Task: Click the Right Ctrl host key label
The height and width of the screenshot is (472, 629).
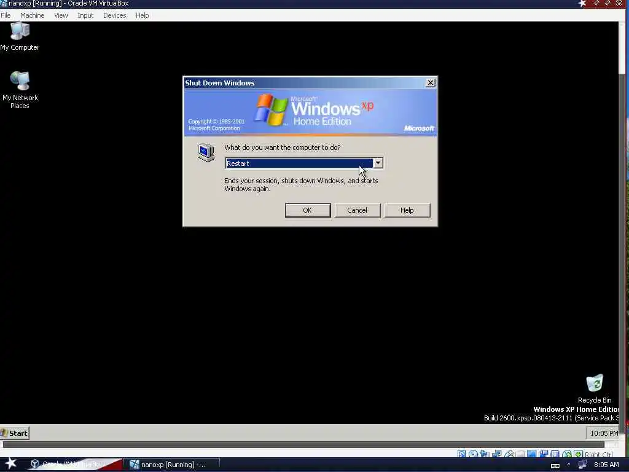Action: pyautogui.click(x=598, y=454)
